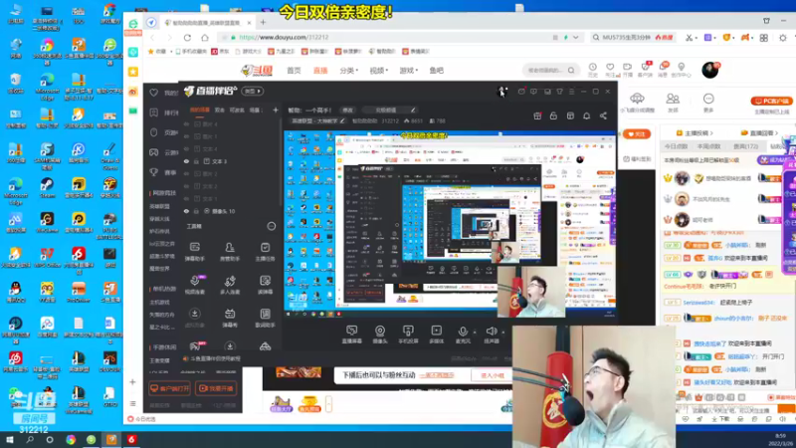
Task: Click the 扬声器 speaker icon
Action: (491, 332)
